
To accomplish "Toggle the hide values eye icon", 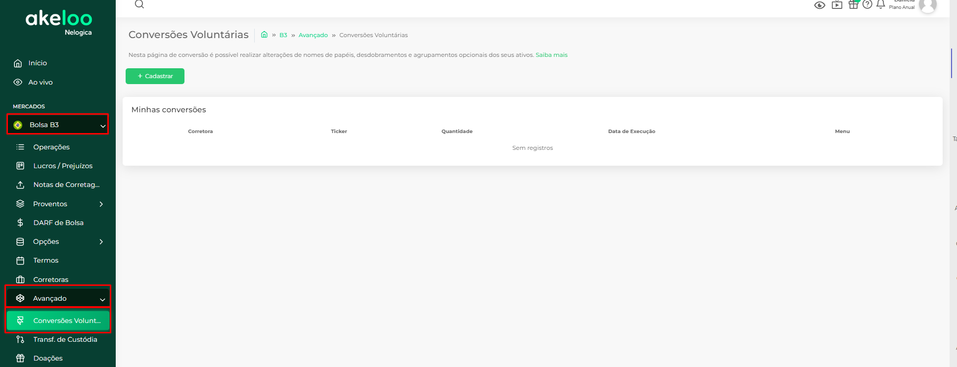I will click(x=820, y=5).
